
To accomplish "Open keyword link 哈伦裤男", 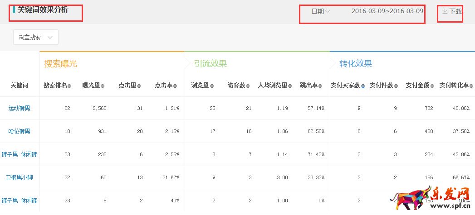I will tap(20, 131).
